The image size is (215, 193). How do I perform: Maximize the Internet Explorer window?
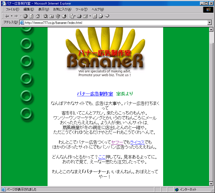[x=206, y=3]
